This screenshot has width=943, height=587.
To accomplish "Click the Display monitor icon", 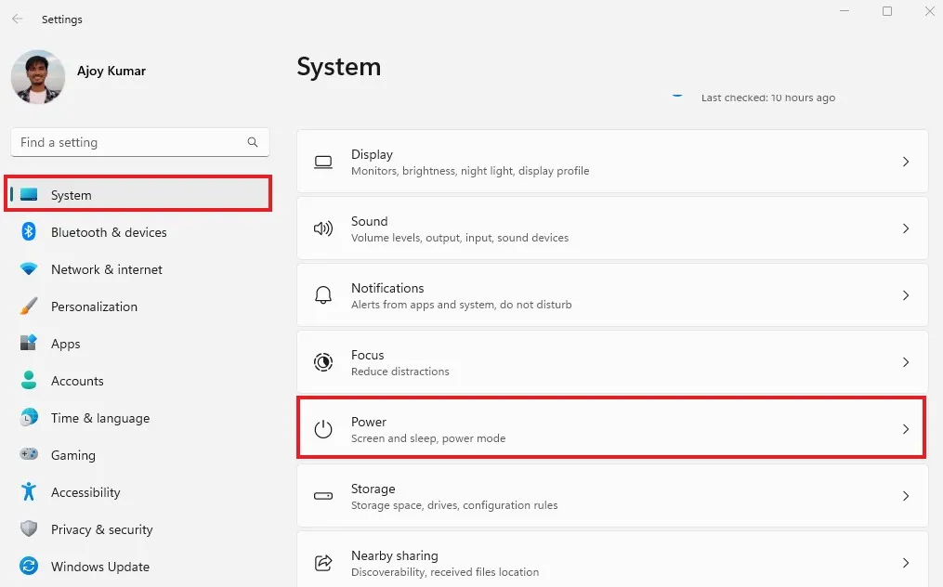I will (322, 161).
